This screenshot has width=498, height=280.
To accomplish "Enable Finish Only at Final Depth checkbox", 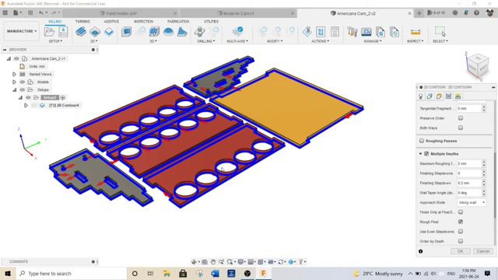I will 461,212.
